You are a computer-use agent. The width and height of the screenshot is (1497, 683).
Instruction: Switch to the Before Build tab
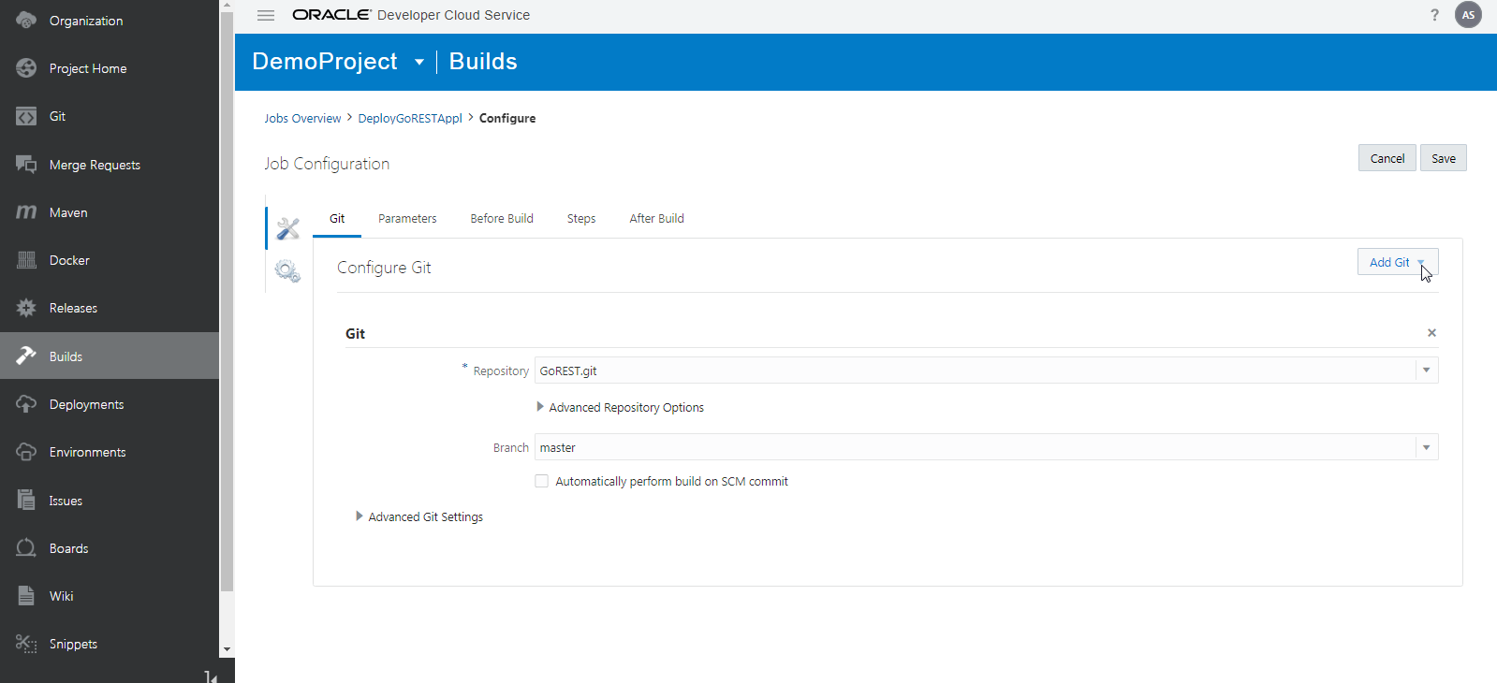(x=502, y=219)
